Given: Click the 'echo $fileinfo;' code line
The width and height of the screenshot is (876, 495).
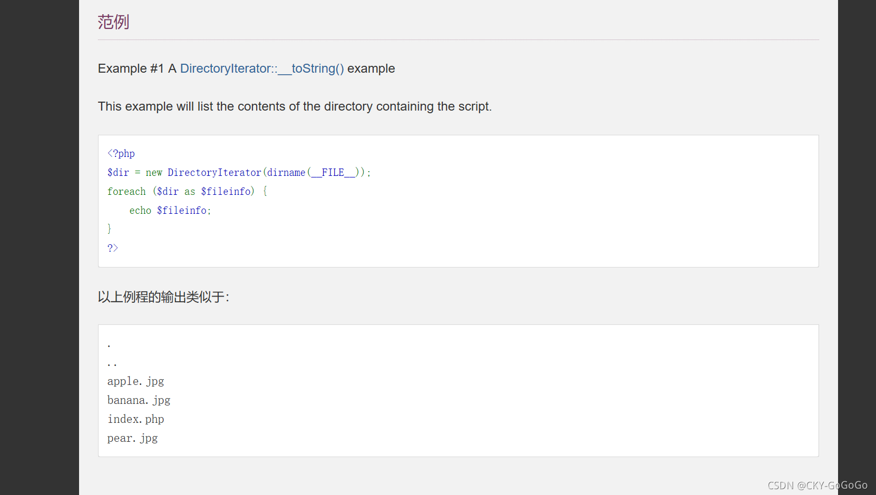Looking at the screenshot, I should (170, 211).
